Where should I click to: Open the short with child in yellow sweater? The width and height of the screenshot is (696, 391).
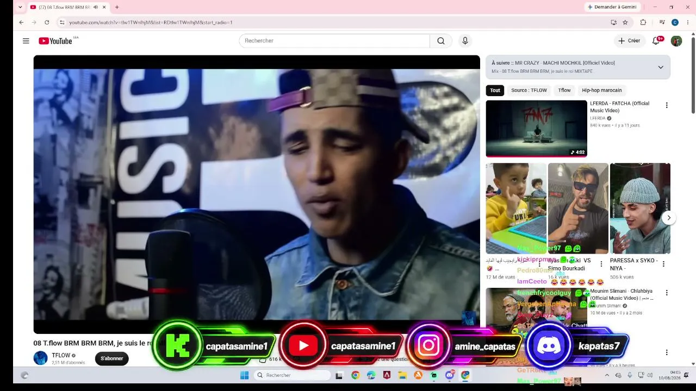(516, 209)
